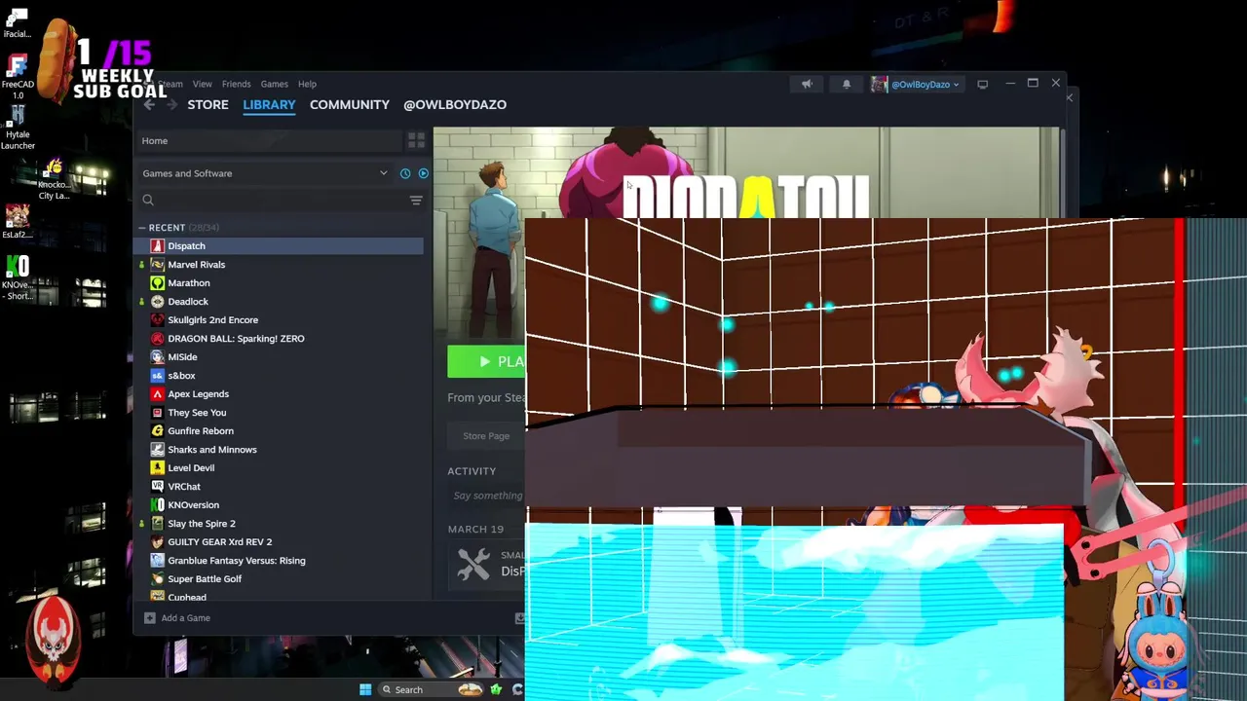Click the Marvel Rivals game icon
Screen dimensions: 1247x701
point(158,265)
